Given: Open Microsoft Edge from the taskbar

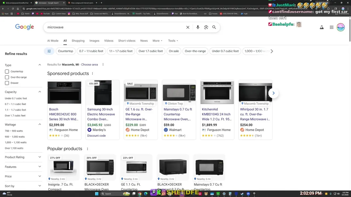Looking at the screenshot, I should (146, 194).
